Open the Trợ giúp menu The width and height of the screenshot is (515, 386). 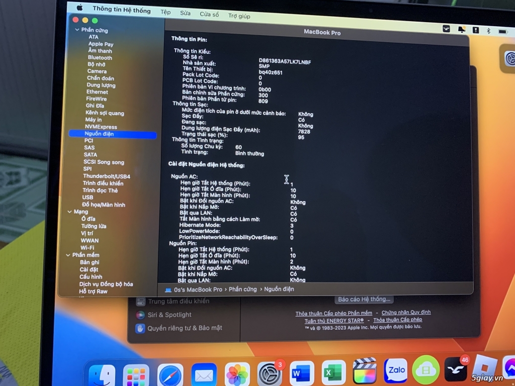pyautogui.click(x=239, y=16)
